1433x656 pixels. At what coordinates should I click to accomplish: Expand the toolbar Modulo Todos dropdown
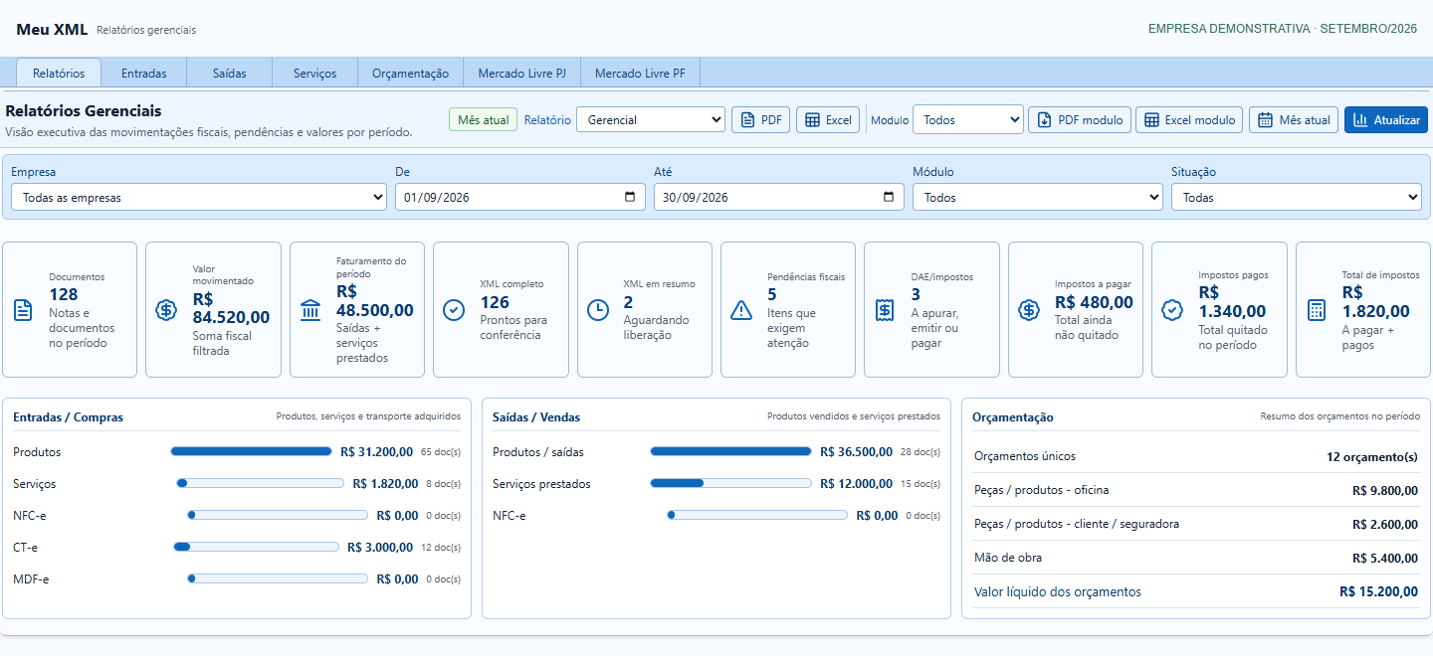[x=968, y=119]
